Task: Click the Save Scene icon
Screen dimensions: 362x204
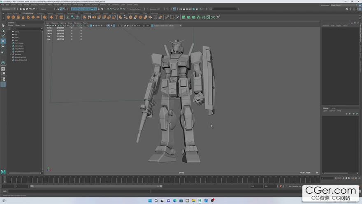Action: 27,9
